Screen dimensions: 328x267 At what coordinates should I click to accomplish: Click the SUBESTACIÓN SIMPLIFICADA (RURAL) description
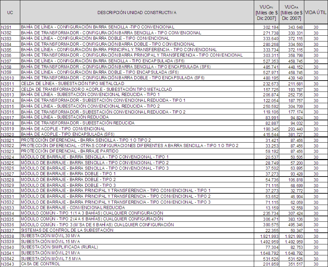point(59,247)
